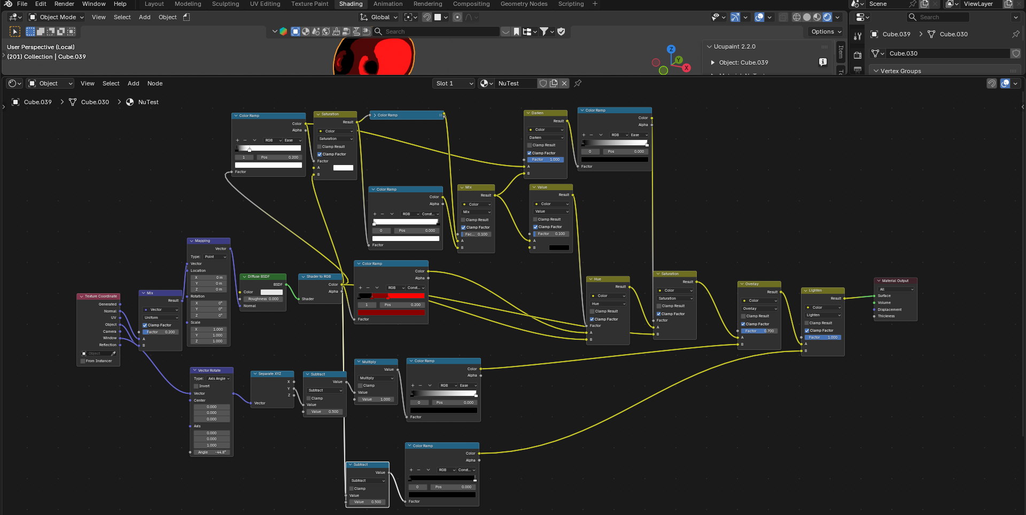
Task: Uncheck Clamp Factor in Darken node
Action: click(x=529, y=153)
